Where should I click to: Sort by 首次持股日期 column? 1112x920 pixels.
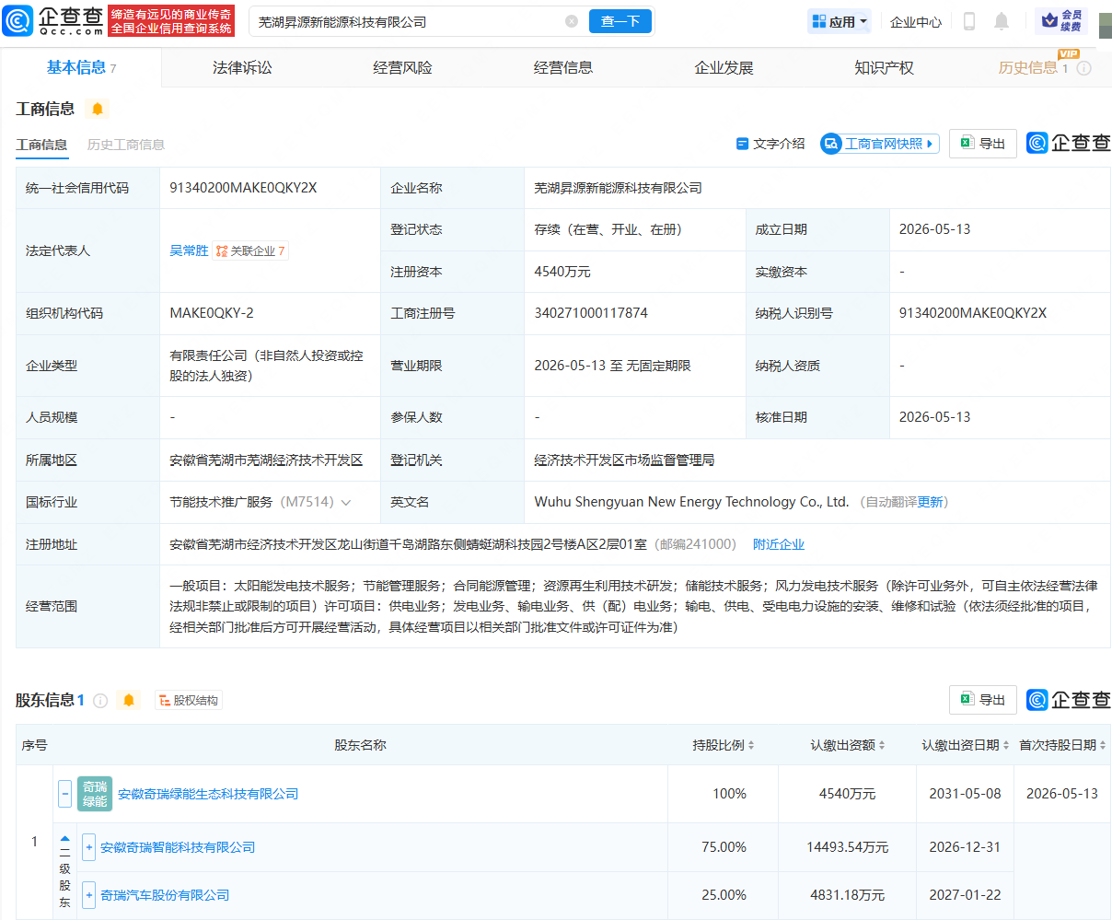(1103, 745)
